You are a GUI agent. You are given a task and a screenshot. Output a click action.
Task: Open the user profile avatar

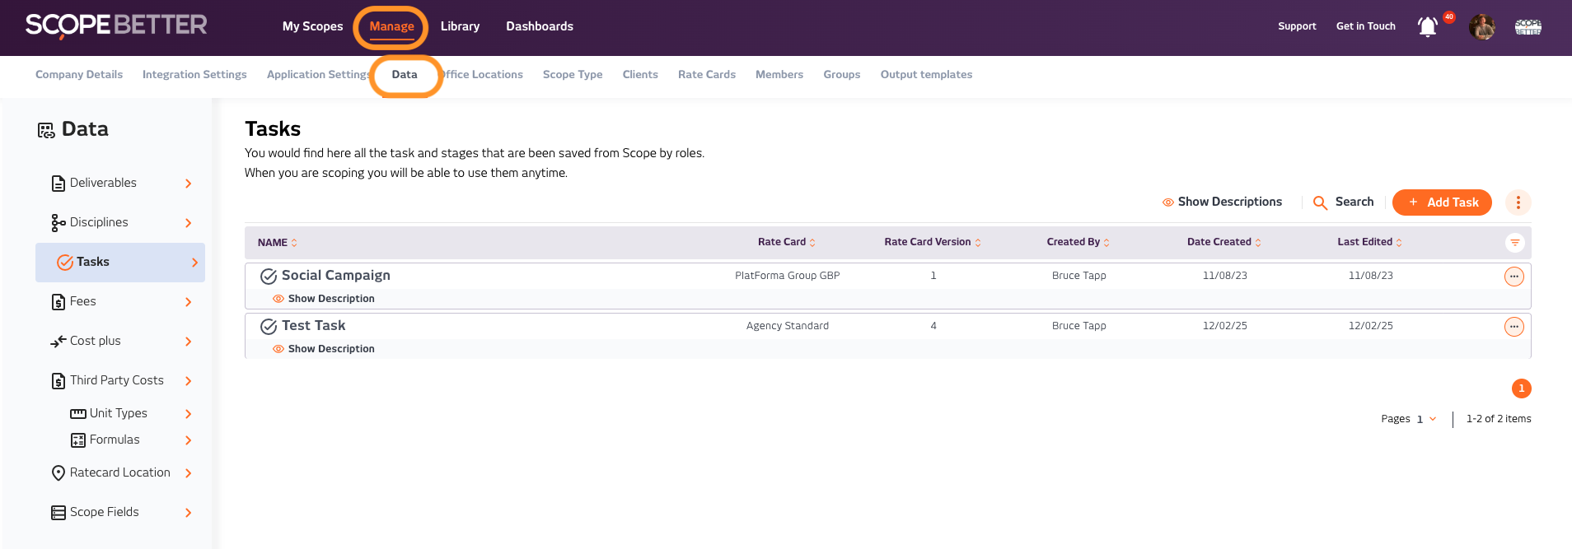pos(1481,26)
